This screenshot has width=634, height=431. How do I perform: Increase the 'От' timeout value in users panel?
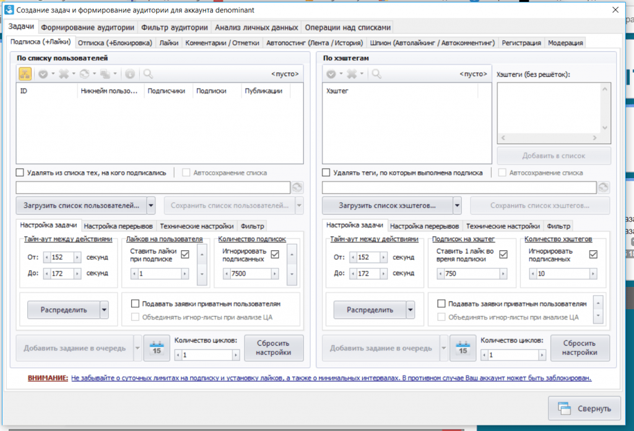78,257
